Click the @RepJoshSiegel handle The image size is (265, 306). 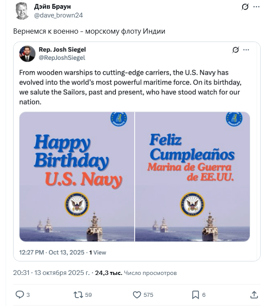62,57
